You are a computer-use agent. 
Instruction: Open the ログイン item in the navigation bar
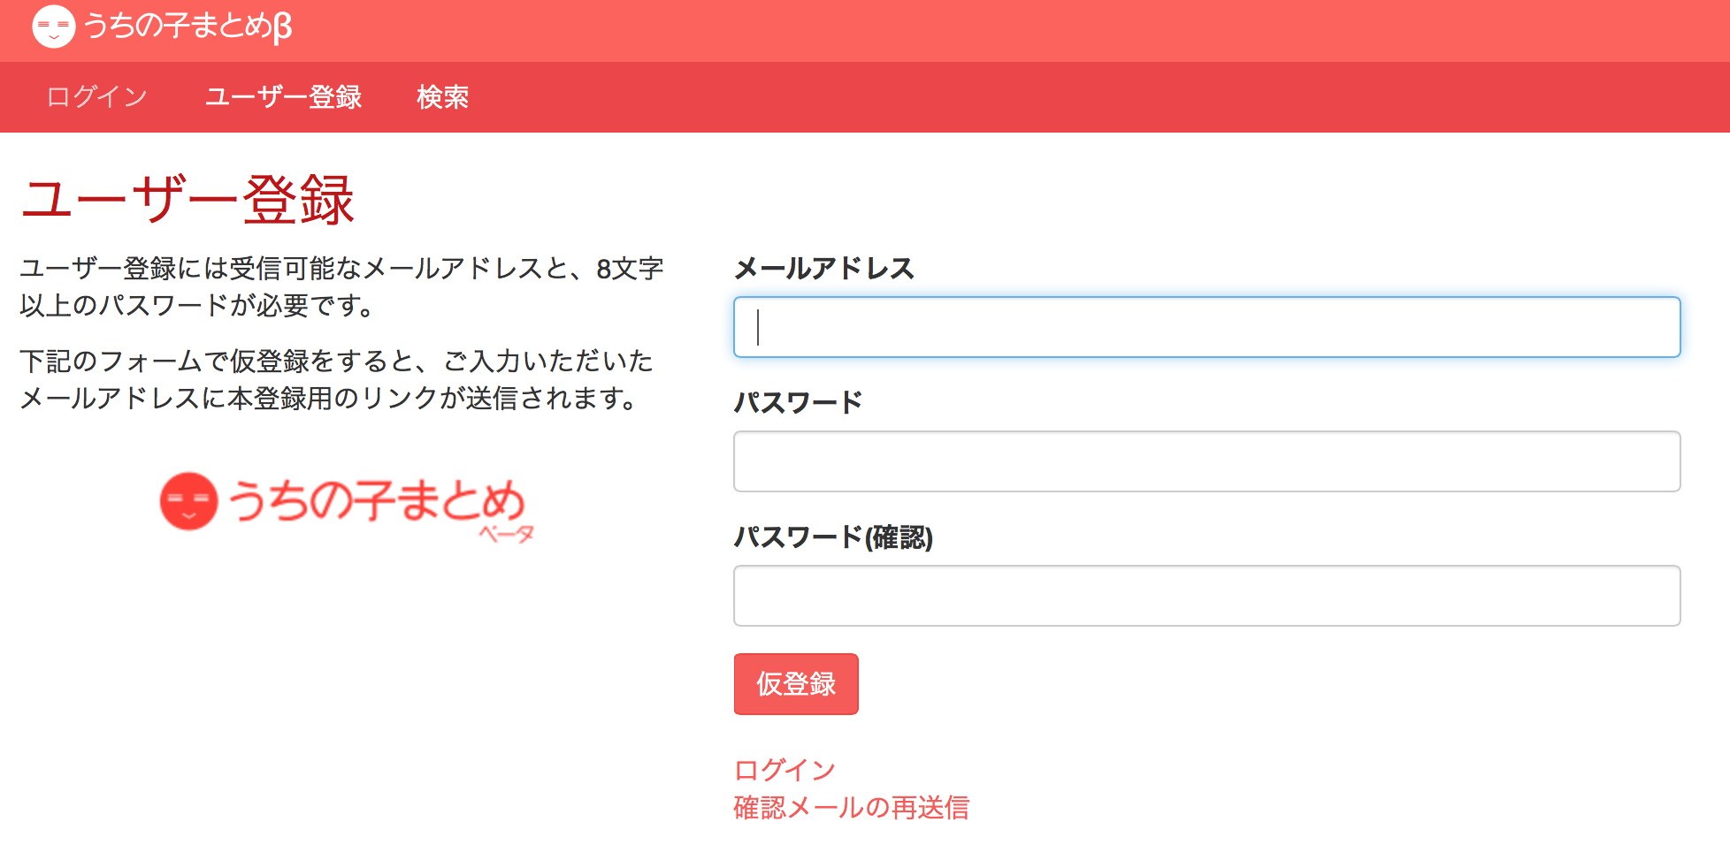[97, 96]
